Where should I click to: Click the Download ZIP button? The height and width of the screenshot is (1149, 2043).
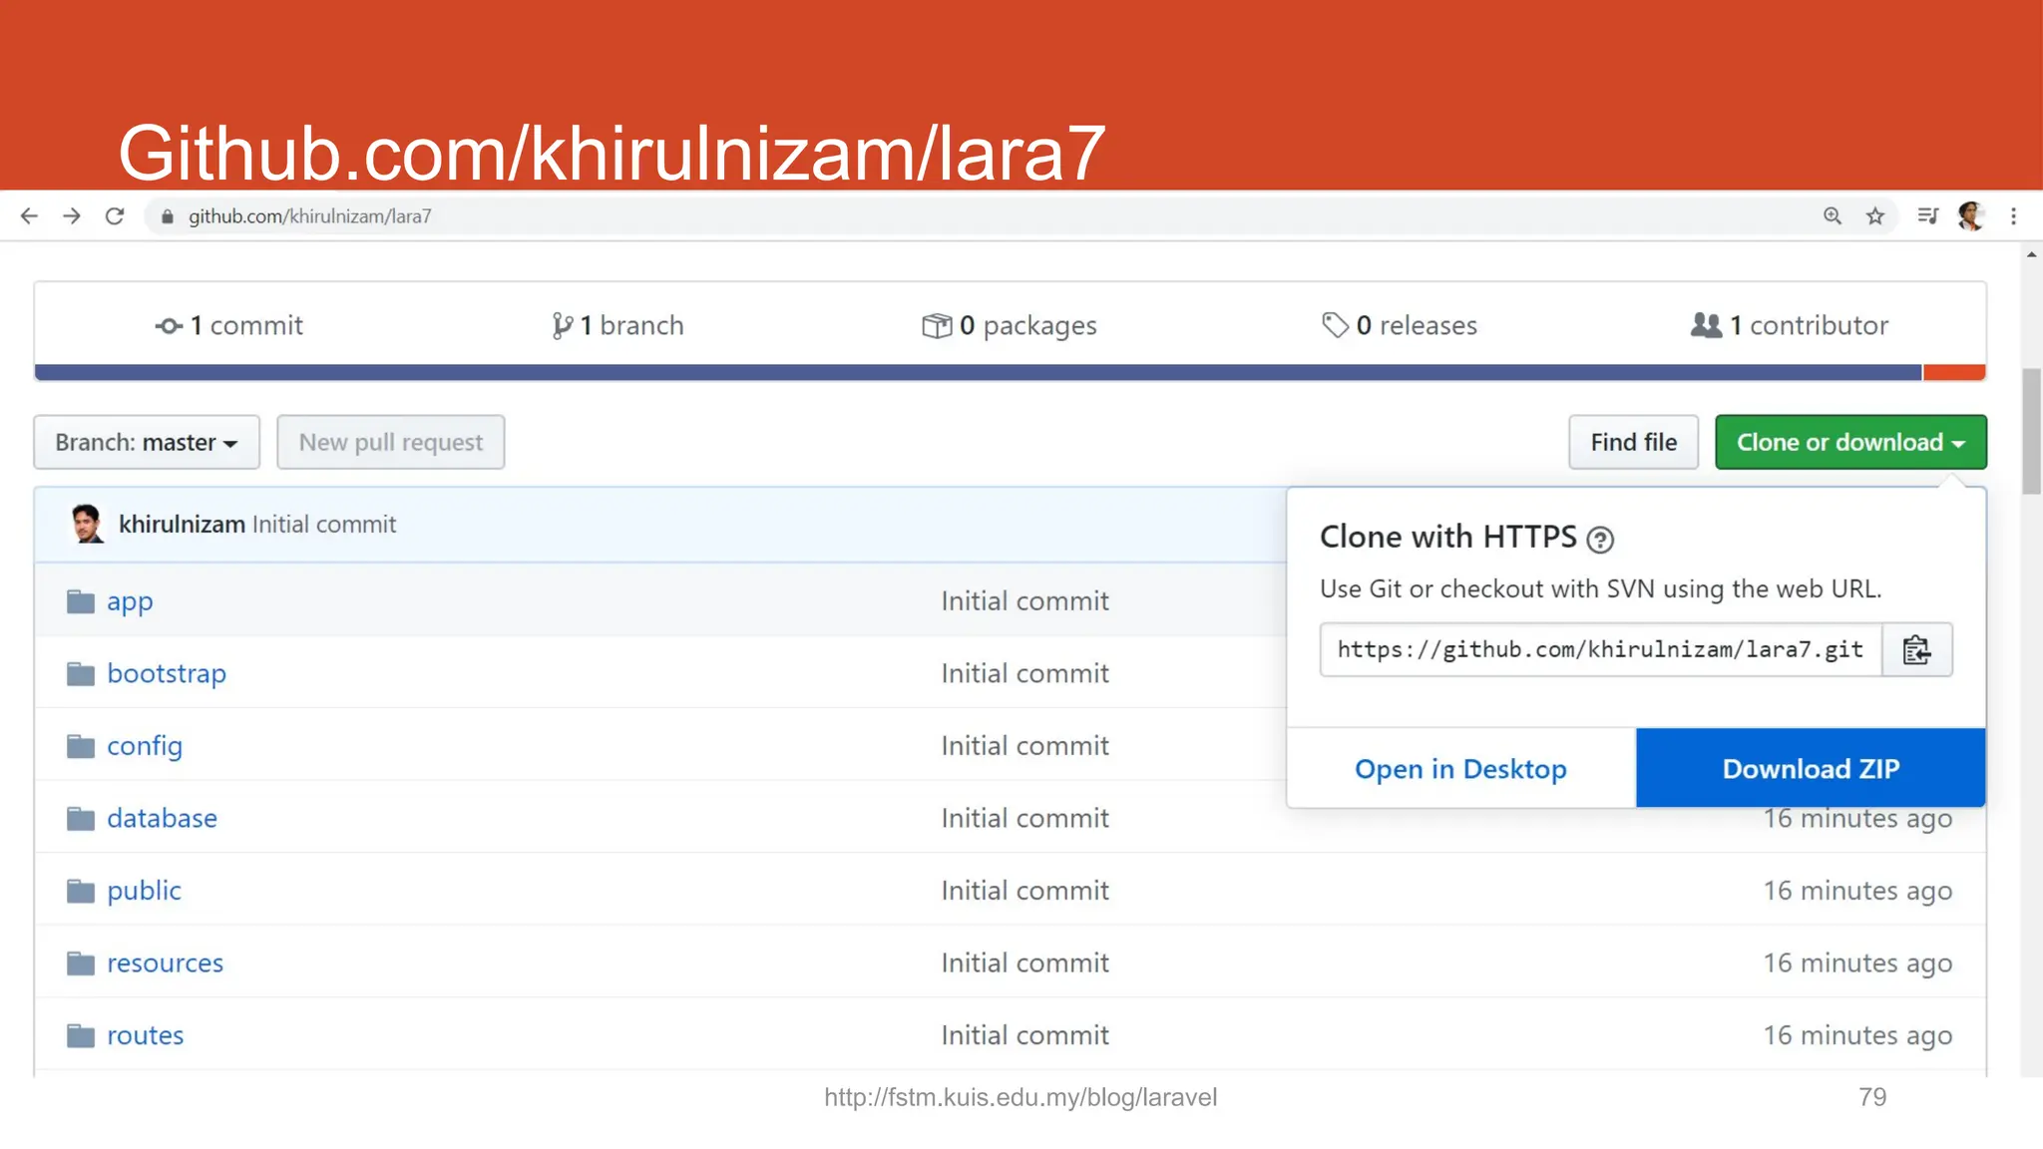pyautogui.click(x=1811, y=768)
